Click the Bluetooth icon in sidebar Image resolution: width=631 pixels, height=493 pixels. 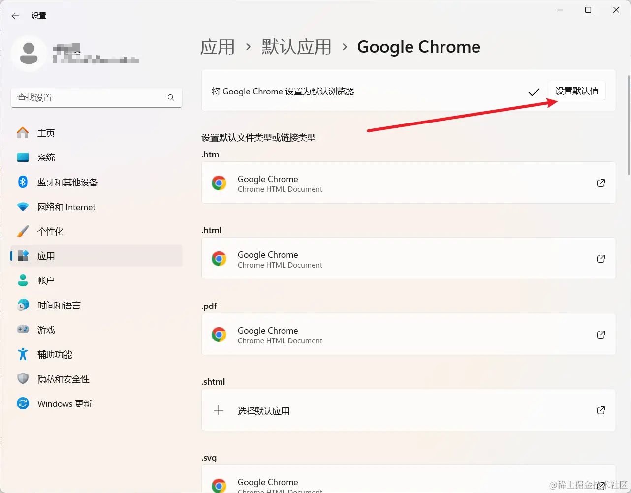pyautogui.click(x=23, y=182)
